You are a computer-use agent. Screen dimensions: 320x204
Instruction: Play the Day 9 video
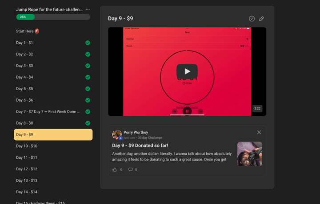[187, 71]
